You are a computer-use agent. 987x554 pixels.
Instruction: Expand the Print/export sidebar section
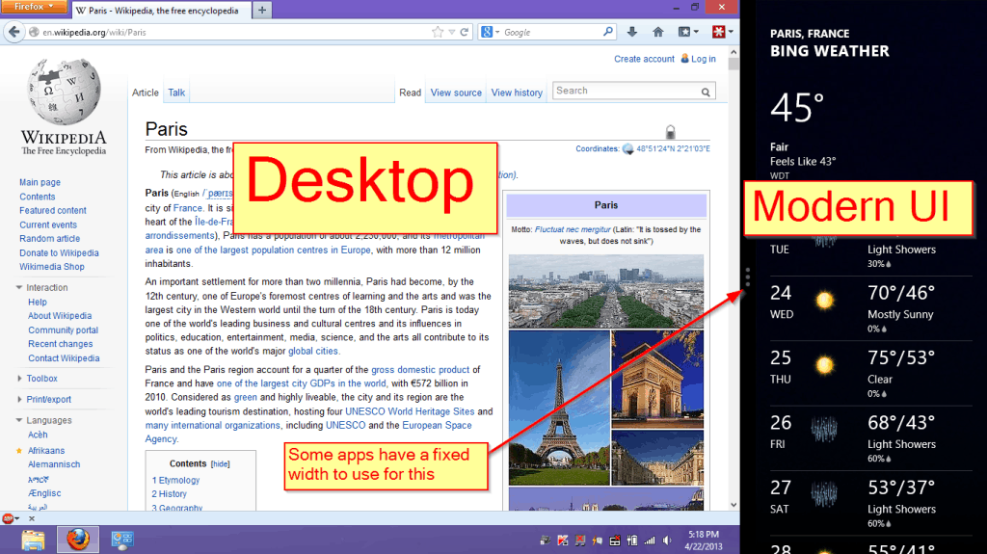(x=19, y=399)
